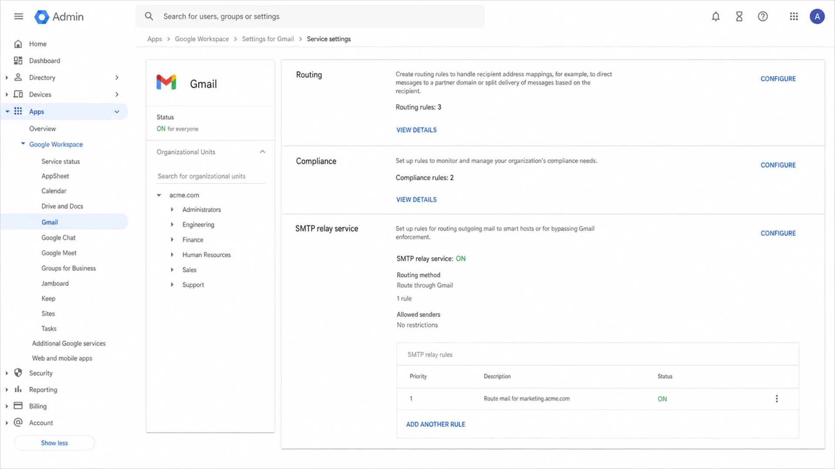This screenshot has width=835, height=469.
Task: Click the Google Admin logo
Action: [59, 17]
